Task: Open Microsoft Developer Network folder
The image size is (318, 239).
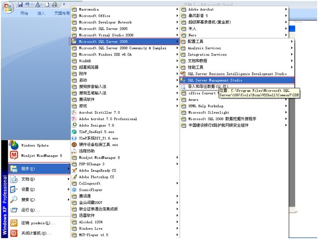Action: tap(125, 22)
